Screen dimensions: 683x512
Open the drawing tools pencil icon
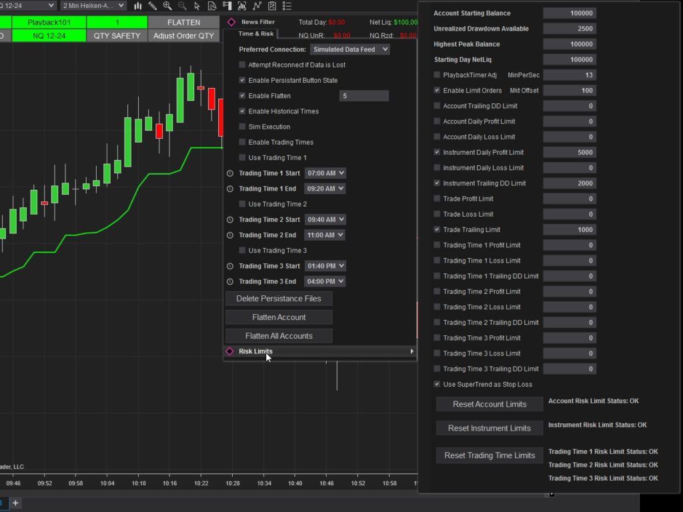pos(151,6)
